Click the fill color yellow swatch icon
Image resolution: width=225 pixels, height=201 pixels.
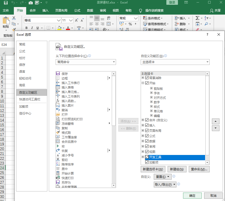pyautogui.click(x=59, y=28)
